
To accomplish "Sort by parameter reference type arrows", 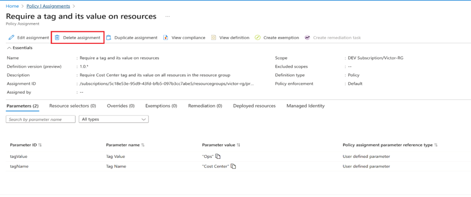I will coord(436,145).
